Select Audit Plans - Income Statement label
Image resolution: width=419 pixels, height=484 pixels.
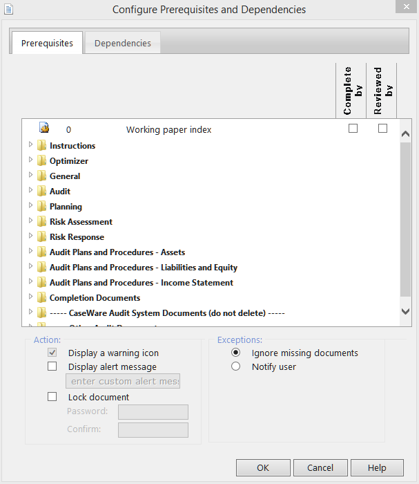142,282
